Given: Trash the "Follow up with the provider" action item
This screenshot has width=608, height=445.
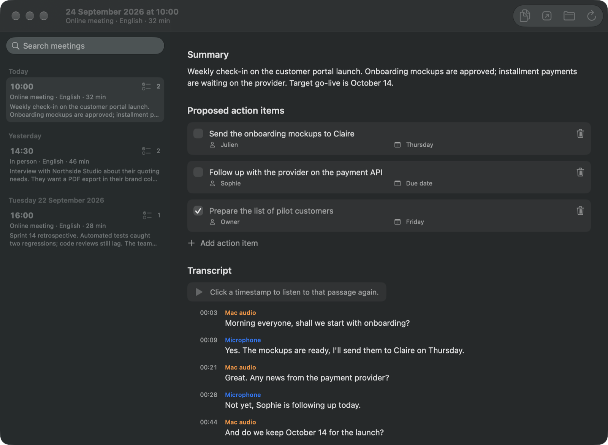Looking at the screenshot, I should [580, 172].
